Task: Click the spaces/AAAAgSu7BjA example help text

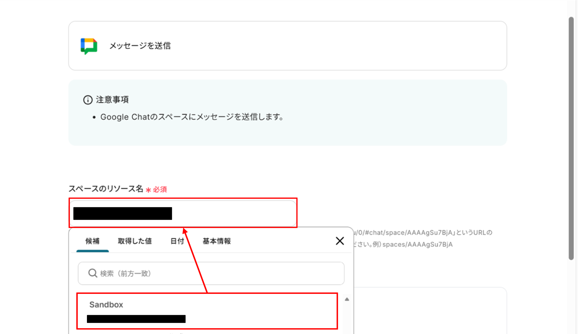Action: (417, 244)
